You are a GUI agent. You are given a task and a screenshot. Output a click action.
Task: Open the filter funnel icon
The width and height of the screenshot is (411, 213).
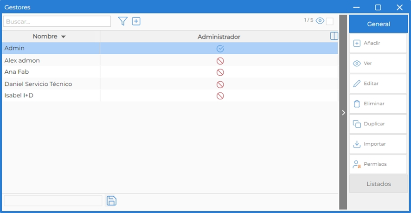tap(122, 21)
